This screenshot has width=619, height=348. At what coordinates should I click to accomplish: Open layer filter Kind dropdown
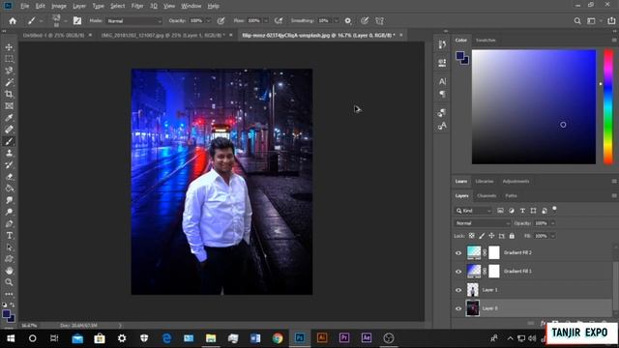[473, 211]
